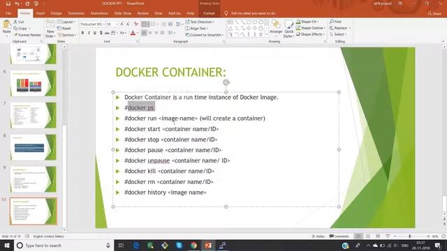
Task: Open Edge browser from taskbar
Action: 136,245
